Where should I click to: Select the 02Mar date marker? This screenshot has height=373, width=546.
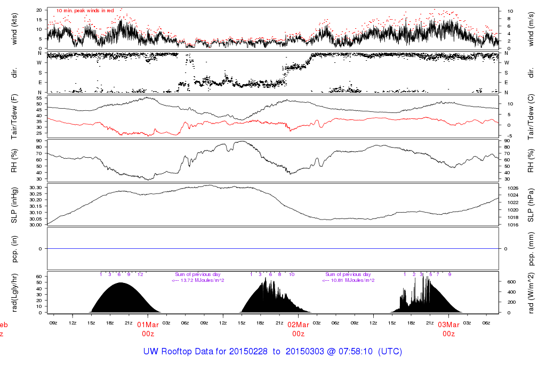(x=298, y=325)
